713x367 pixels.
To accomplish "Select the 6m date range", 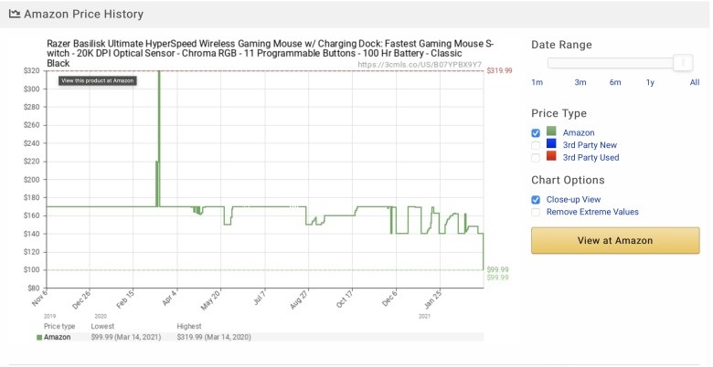I will (x=615, y=82).
